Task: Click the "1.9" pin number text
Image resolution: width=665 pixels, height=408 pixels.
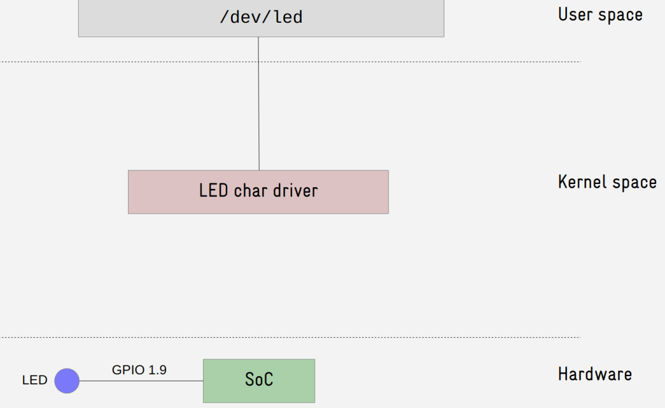Action: click(157, 370)
